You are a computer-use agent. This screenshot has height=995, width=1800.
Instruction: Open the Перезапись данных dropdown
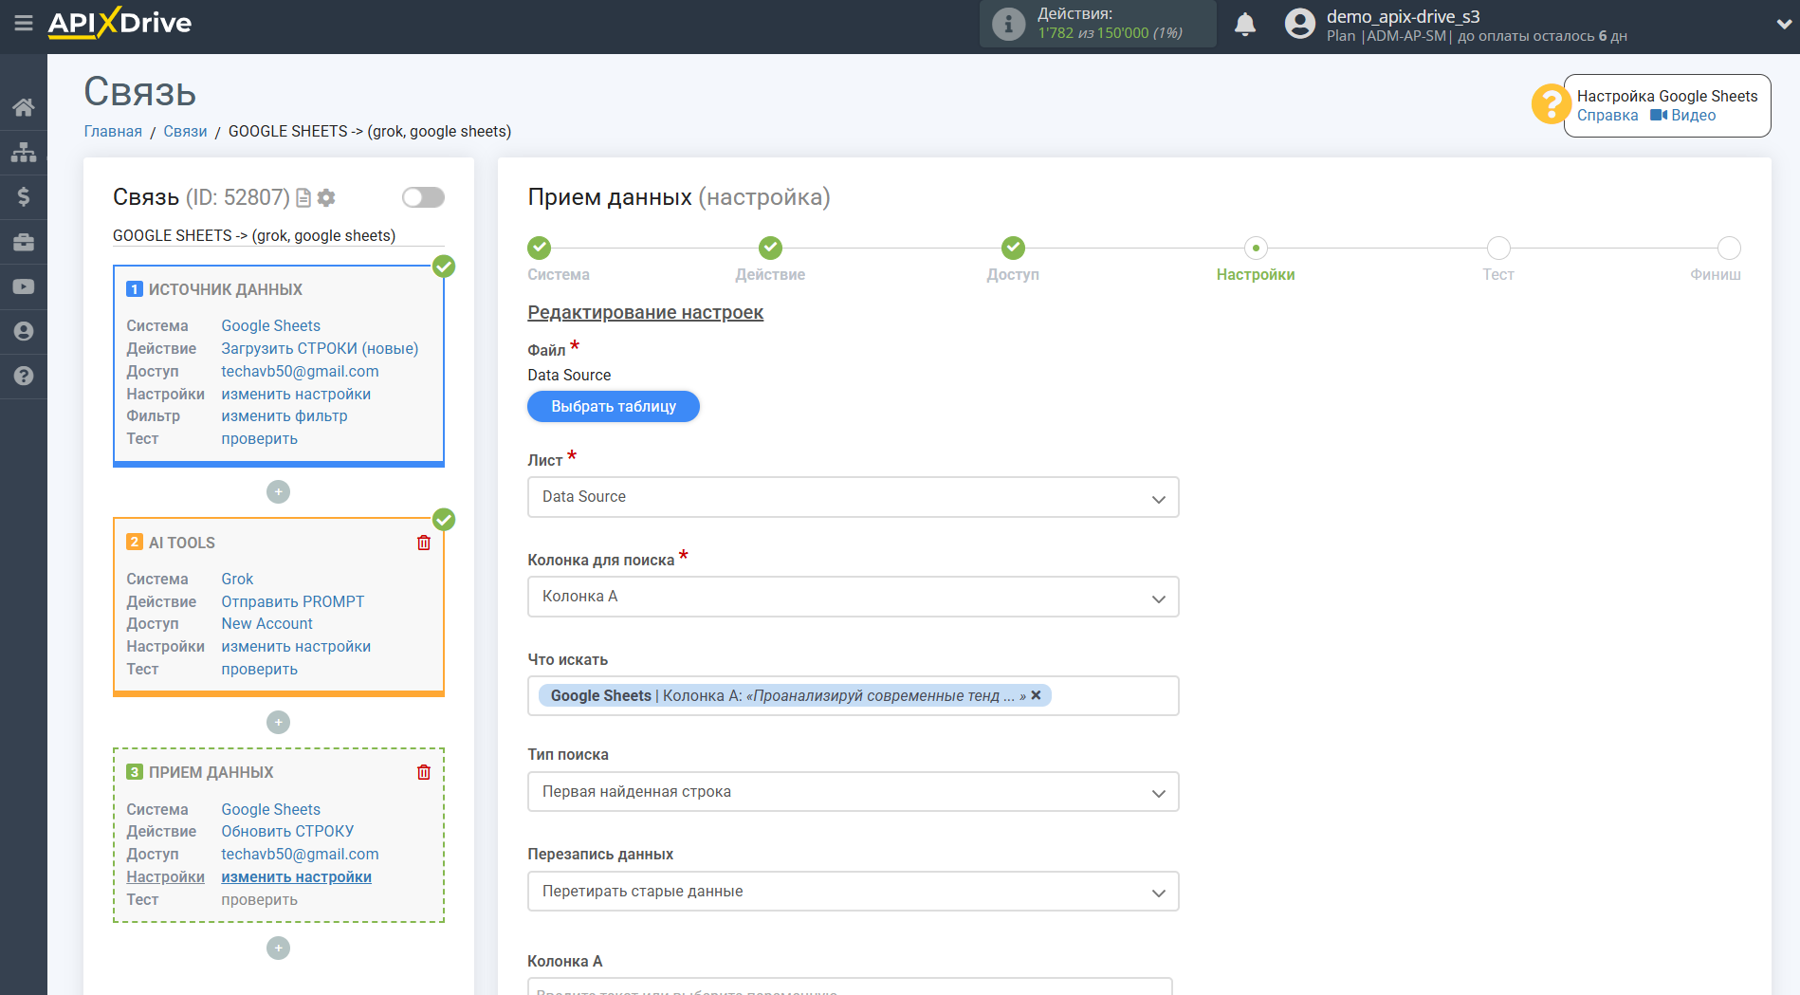point(853,892)
